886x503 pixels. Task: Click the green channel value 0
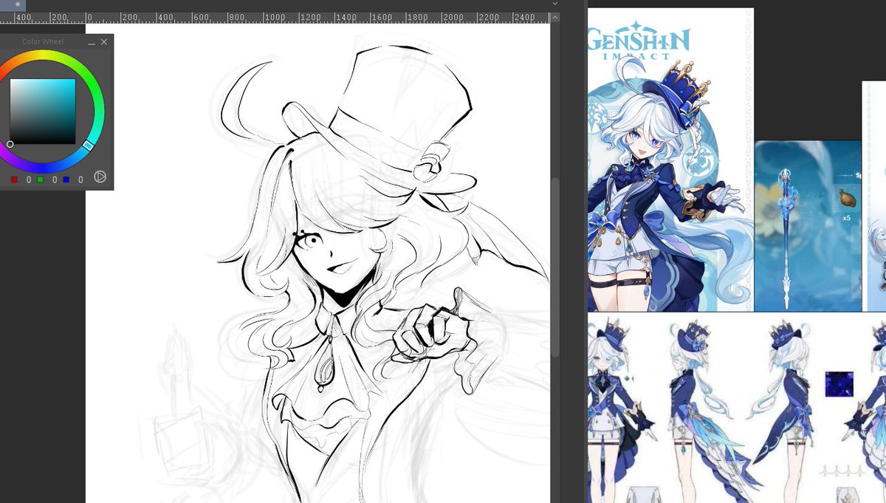click(x=55, y=179)
